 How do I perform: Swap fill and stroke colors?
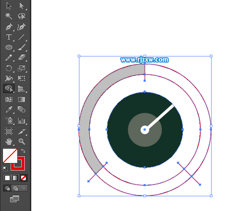23,151
